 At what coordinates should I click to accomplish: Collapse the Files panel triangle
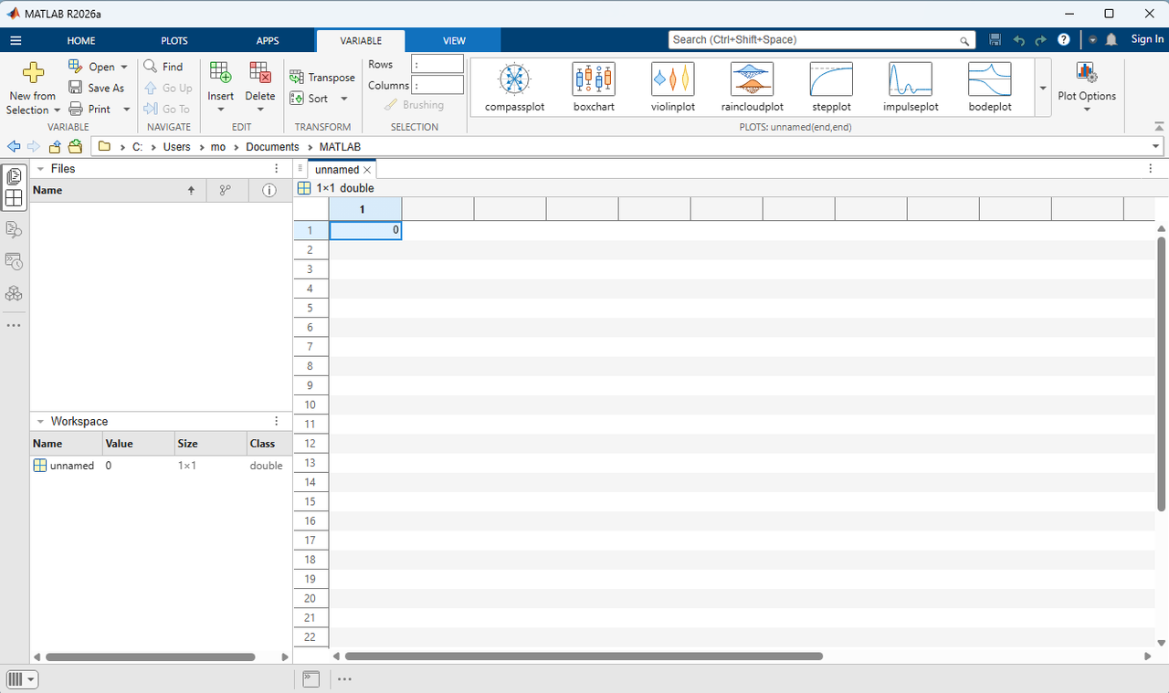pos(40,169)
